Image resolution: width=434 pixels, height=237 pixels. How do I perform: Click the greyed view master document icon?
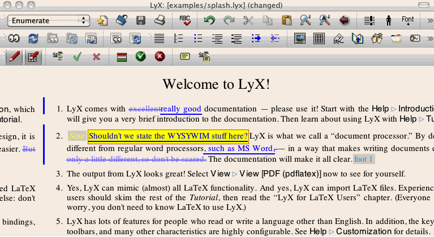point(53,38)
